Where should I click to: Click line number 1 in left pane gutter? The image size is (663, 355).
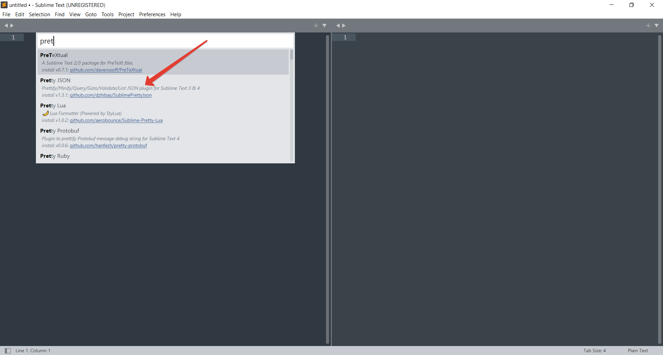tap(13, 37)
